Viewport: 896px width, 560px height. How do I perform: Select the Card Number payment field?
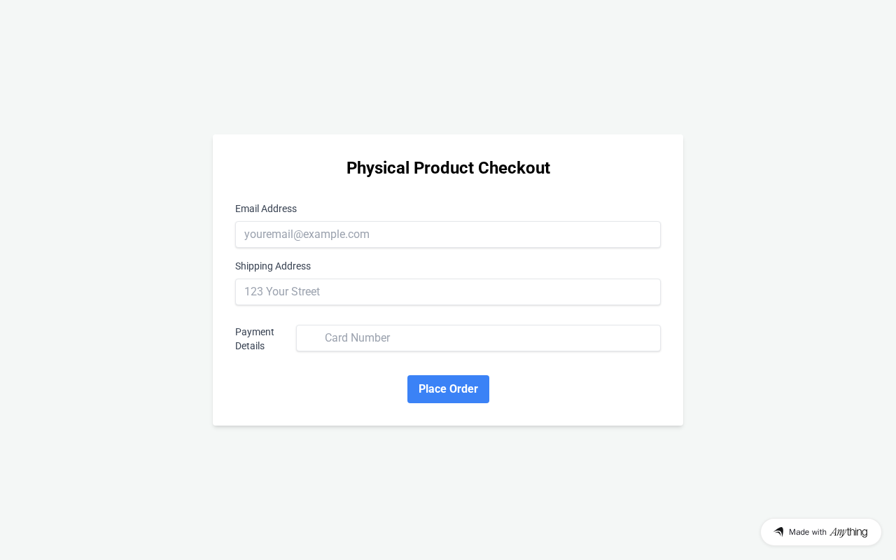pyautogui.click(x=478, y=338)
